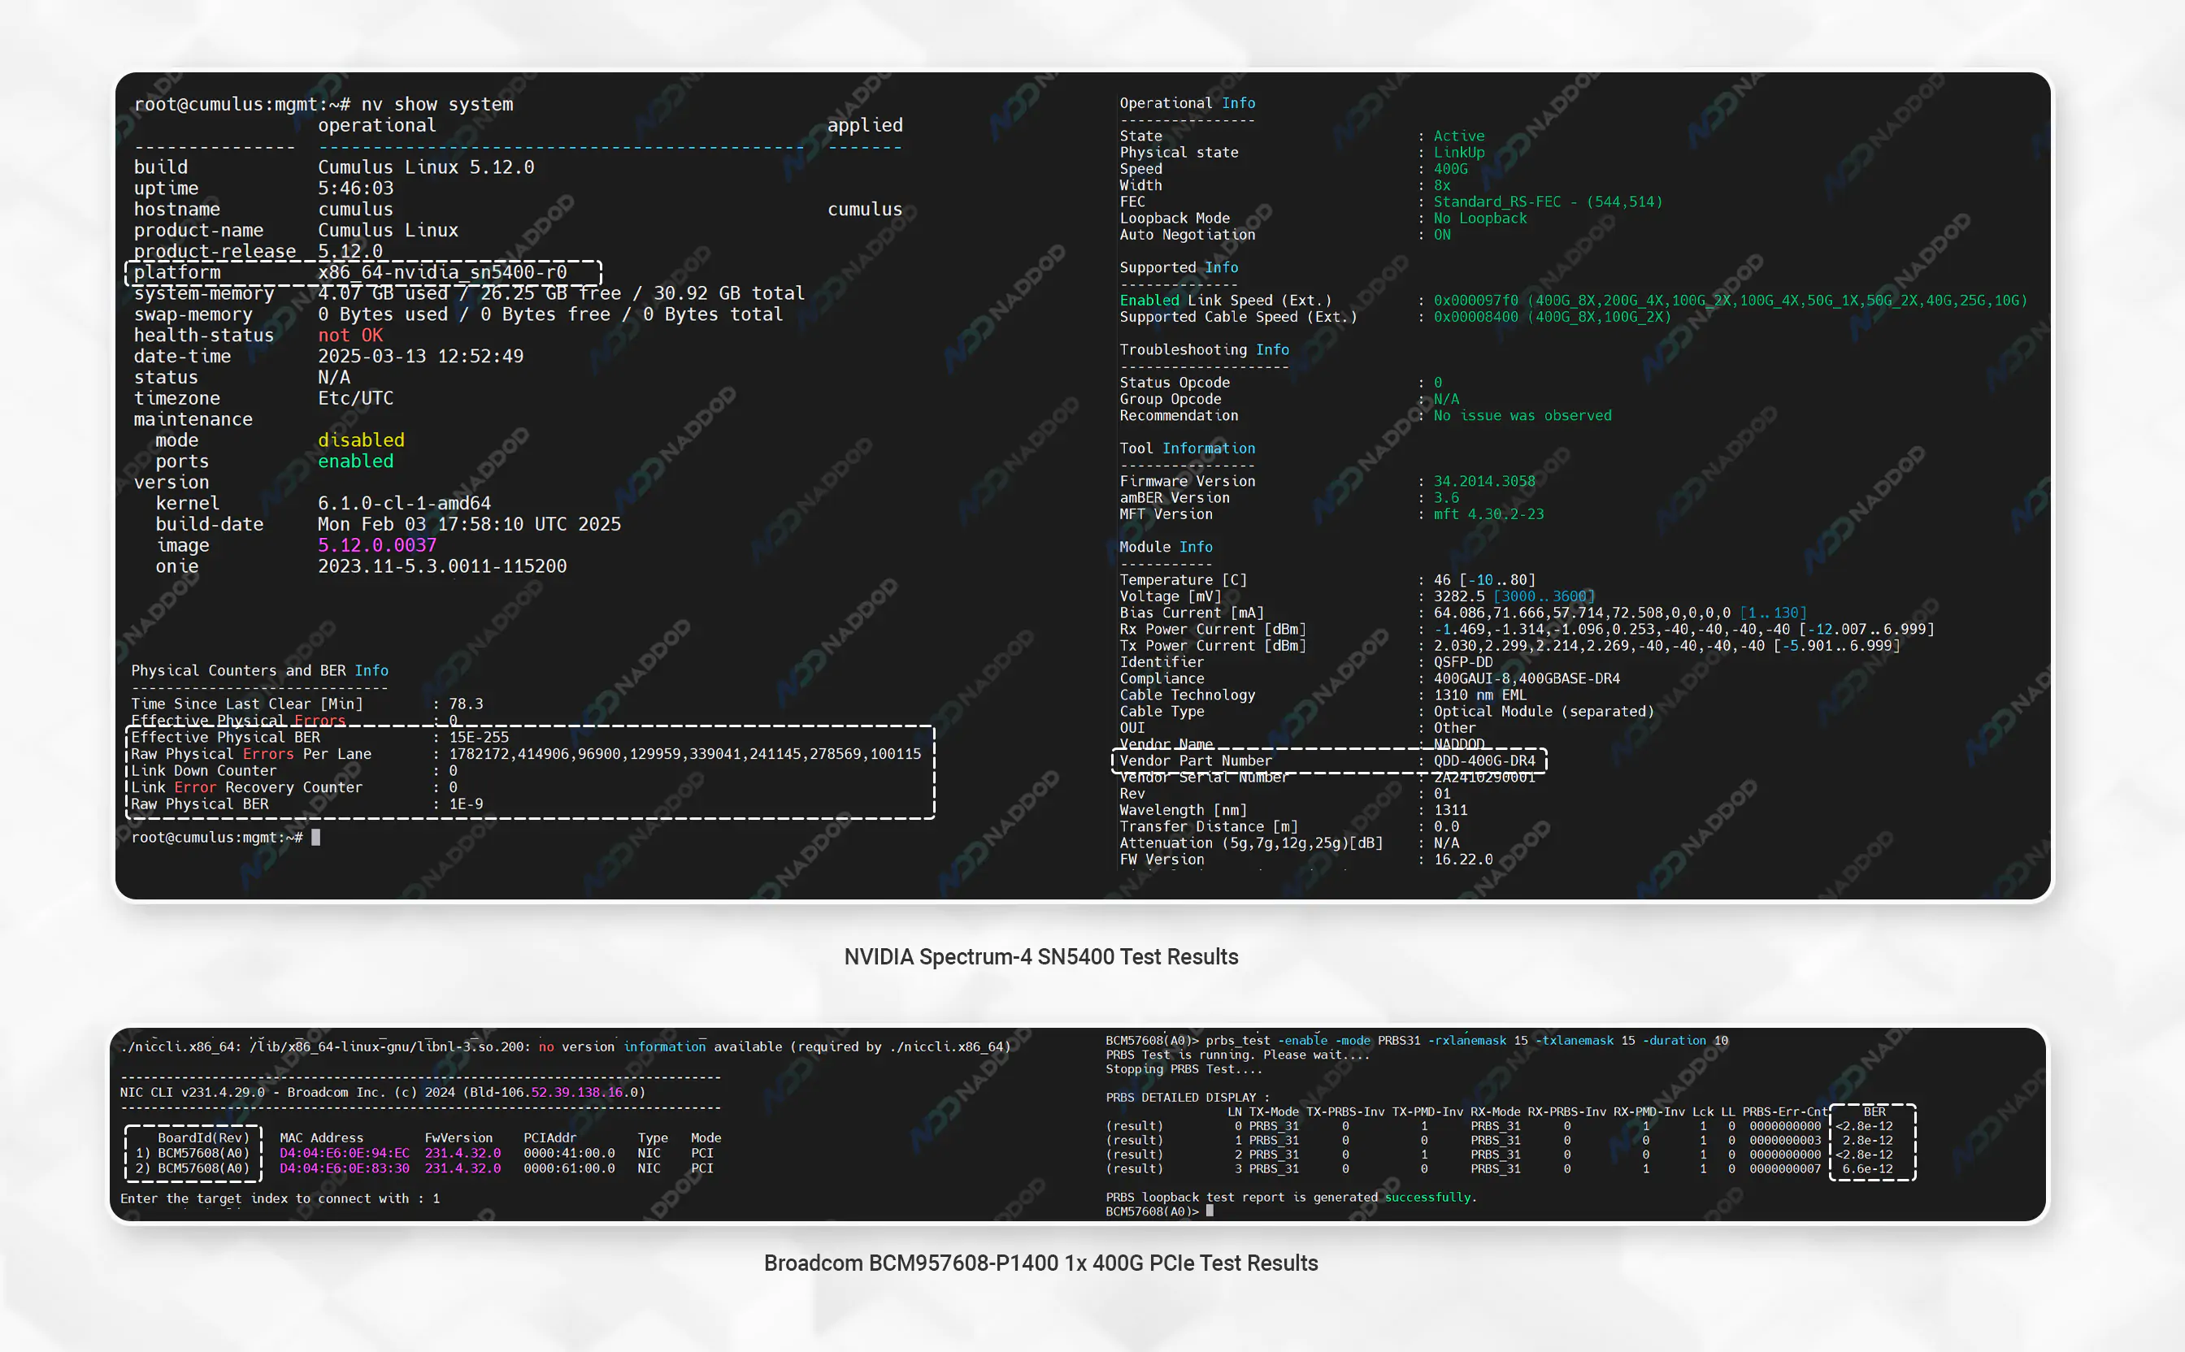Click the State value 'Active'

tap(1459, 136)
